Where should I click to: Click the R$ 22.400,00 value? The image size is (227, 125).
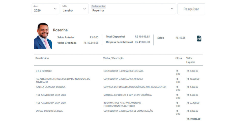pyautogui.click(x=193, y=103)
